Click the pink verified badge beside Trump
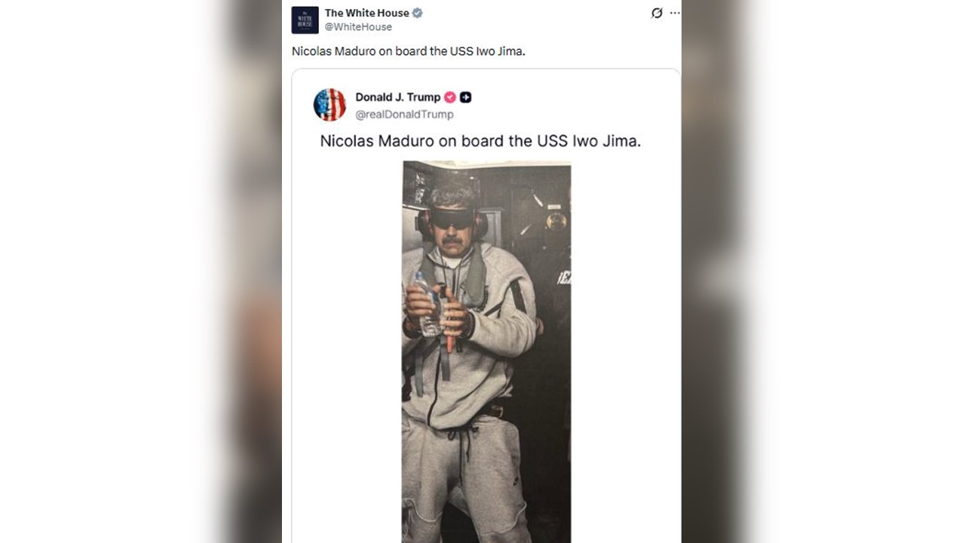 pos(450,97)
